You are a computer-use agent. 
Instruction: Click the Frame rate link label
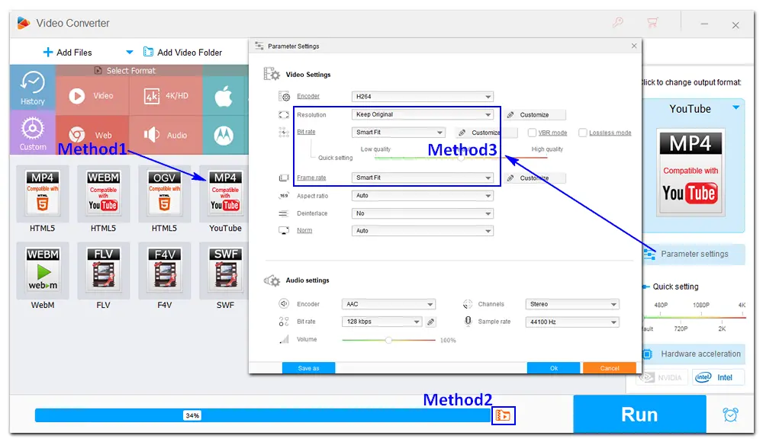pyautogui.click(x=311, y=178)
